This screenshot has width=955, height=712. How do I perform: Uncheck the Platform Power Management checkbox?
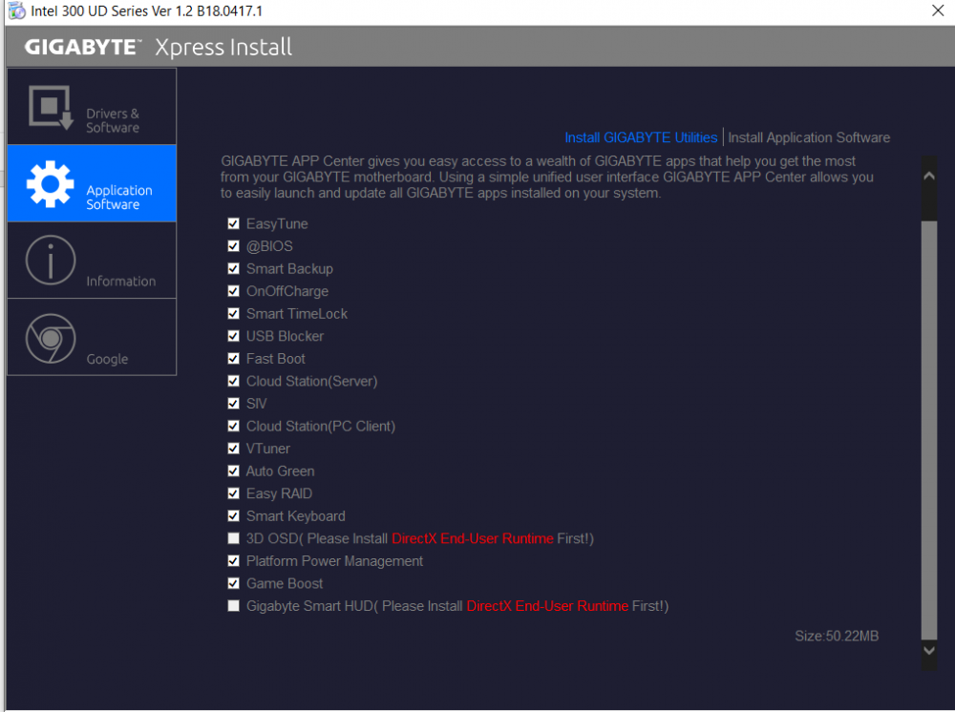pos(233,561)
